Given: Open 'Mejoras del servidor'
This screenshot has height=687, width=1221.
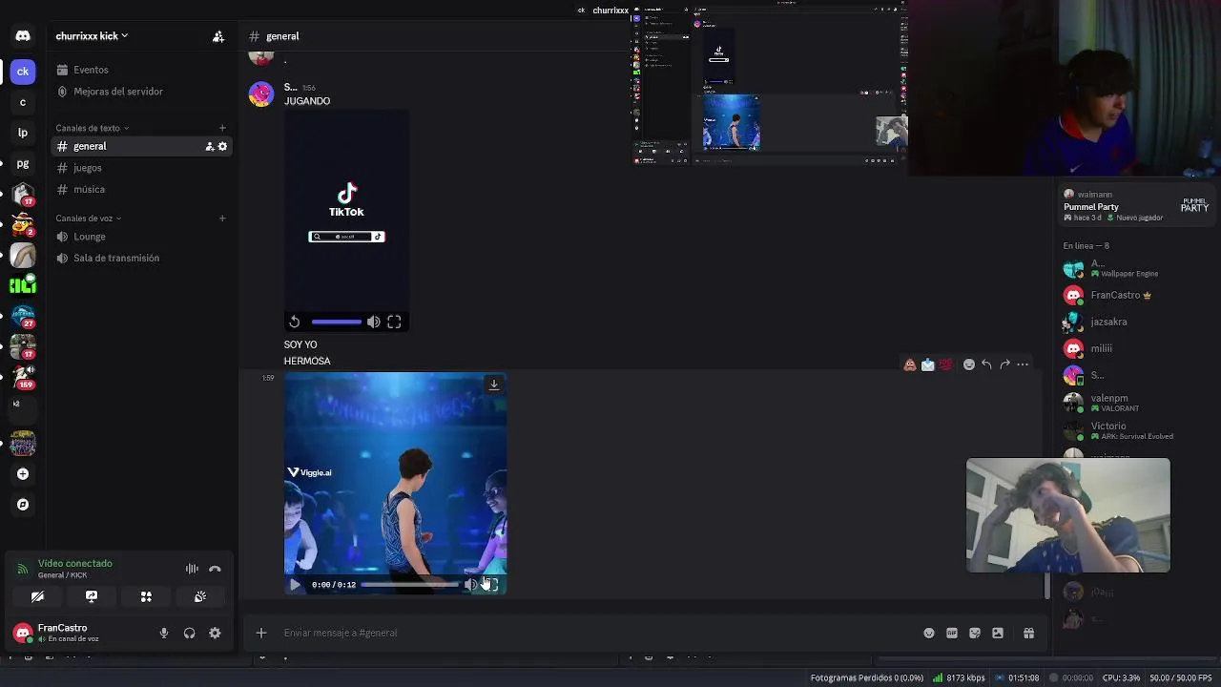Looking at the screenshot, I should [141, 92].
